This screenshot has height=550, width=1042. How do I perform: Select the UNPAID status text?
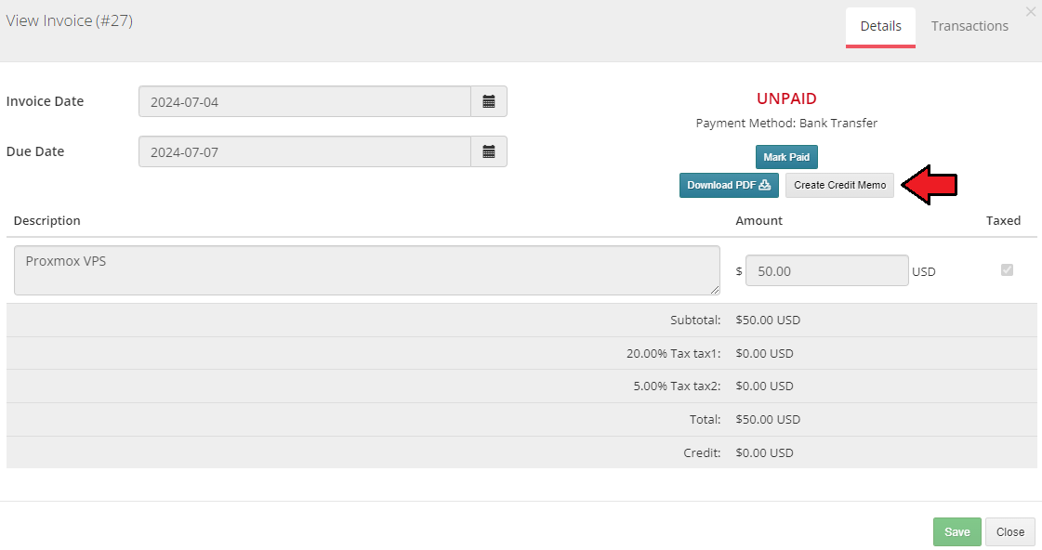(x=786, y=98)
